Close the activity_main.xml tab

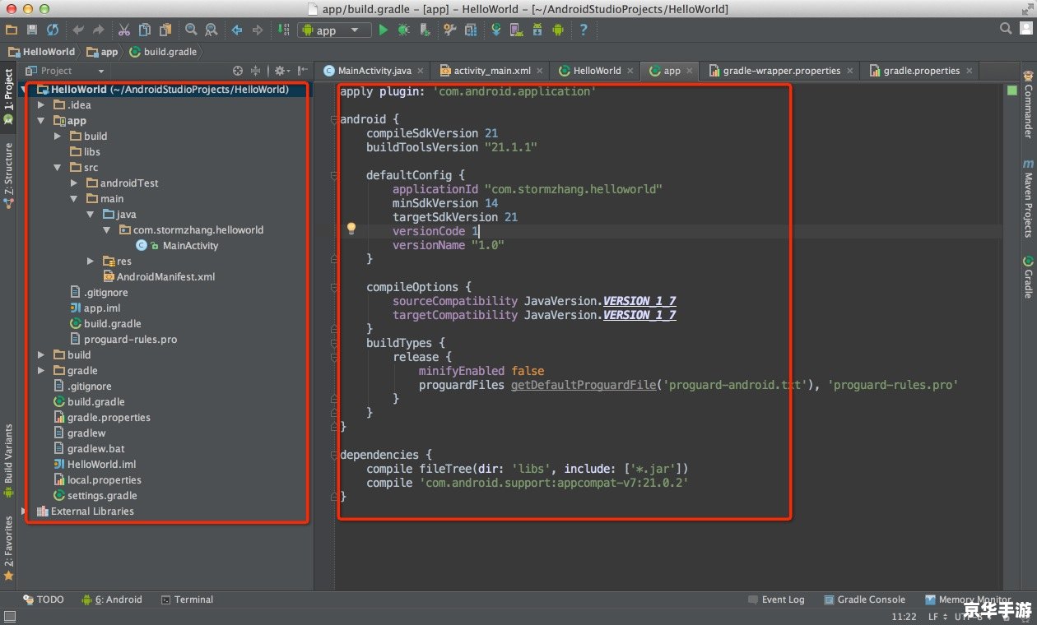tap(540, 72)
